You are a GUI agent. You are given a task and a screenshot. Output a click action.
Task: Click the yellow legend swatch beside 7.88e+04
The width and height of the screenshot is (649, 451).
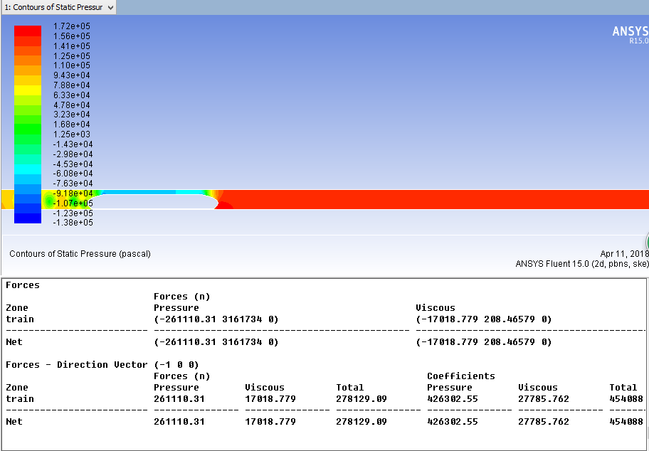point(28,90)
